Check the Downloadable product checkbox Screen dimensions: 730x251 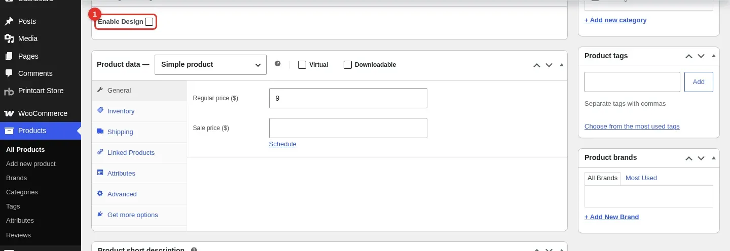point(348,65)
